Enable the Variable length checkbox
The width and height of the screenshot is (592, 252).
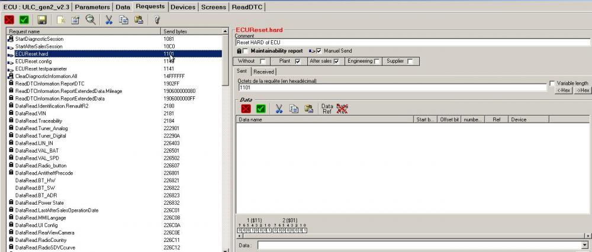(x=552, y=83)
